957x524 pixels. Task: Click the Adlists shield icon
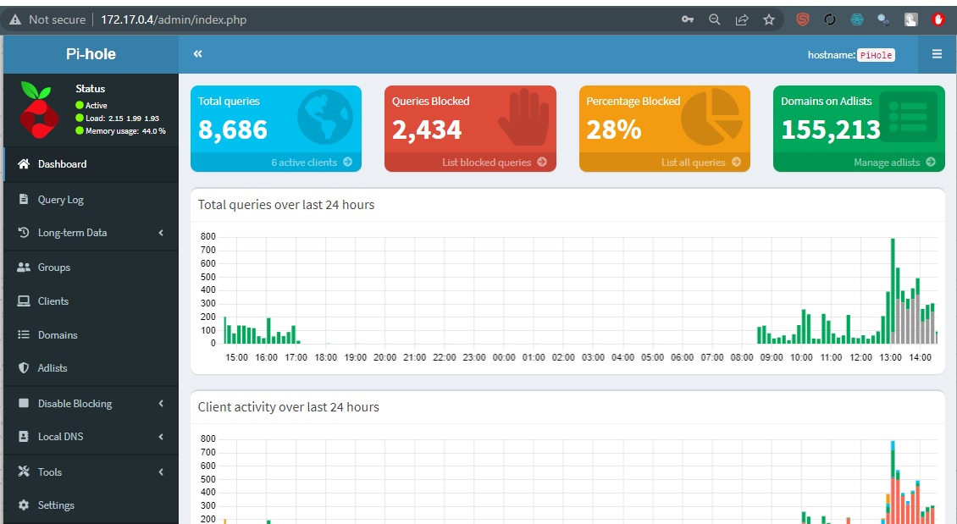[x=24, y=368]
